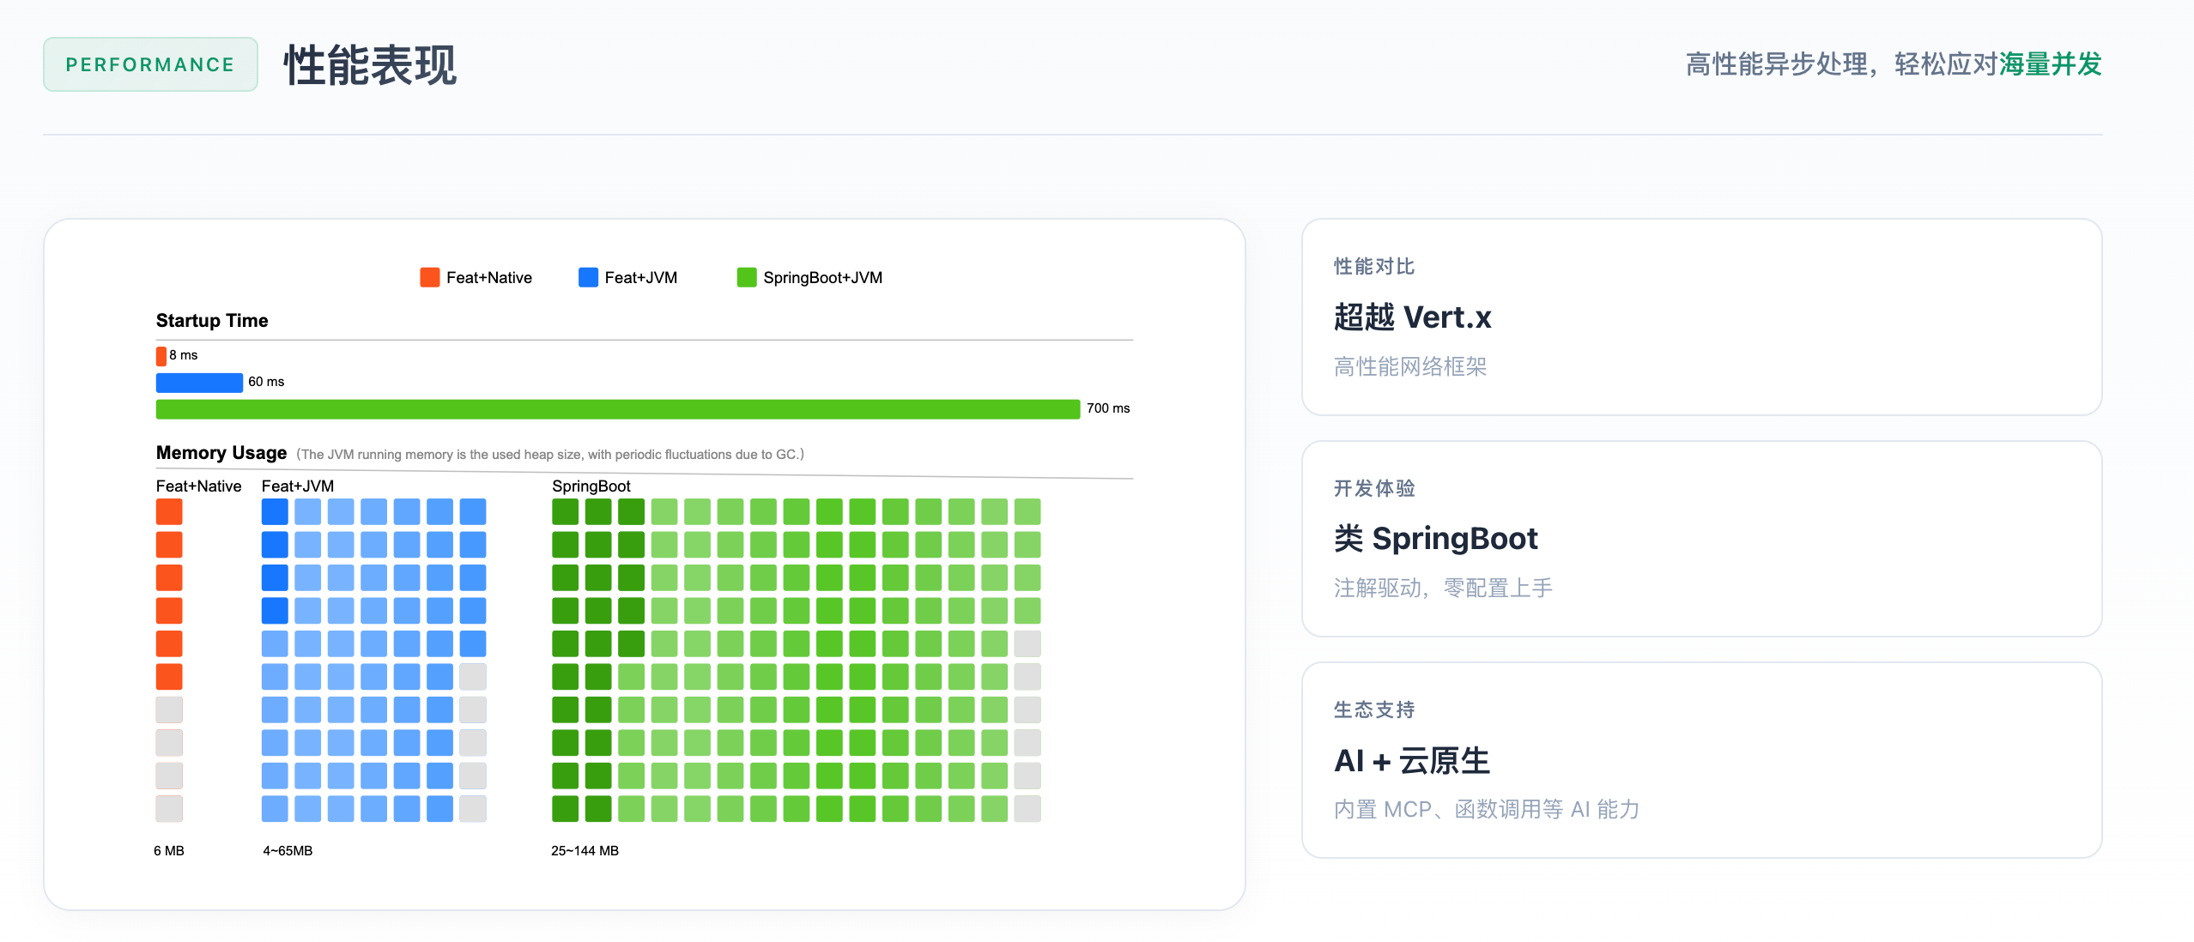The width and height of the screenshot is (2194, 942).
Task: Click the orange Feat+Native legend swatch
Action: click(x=429, y=277)
